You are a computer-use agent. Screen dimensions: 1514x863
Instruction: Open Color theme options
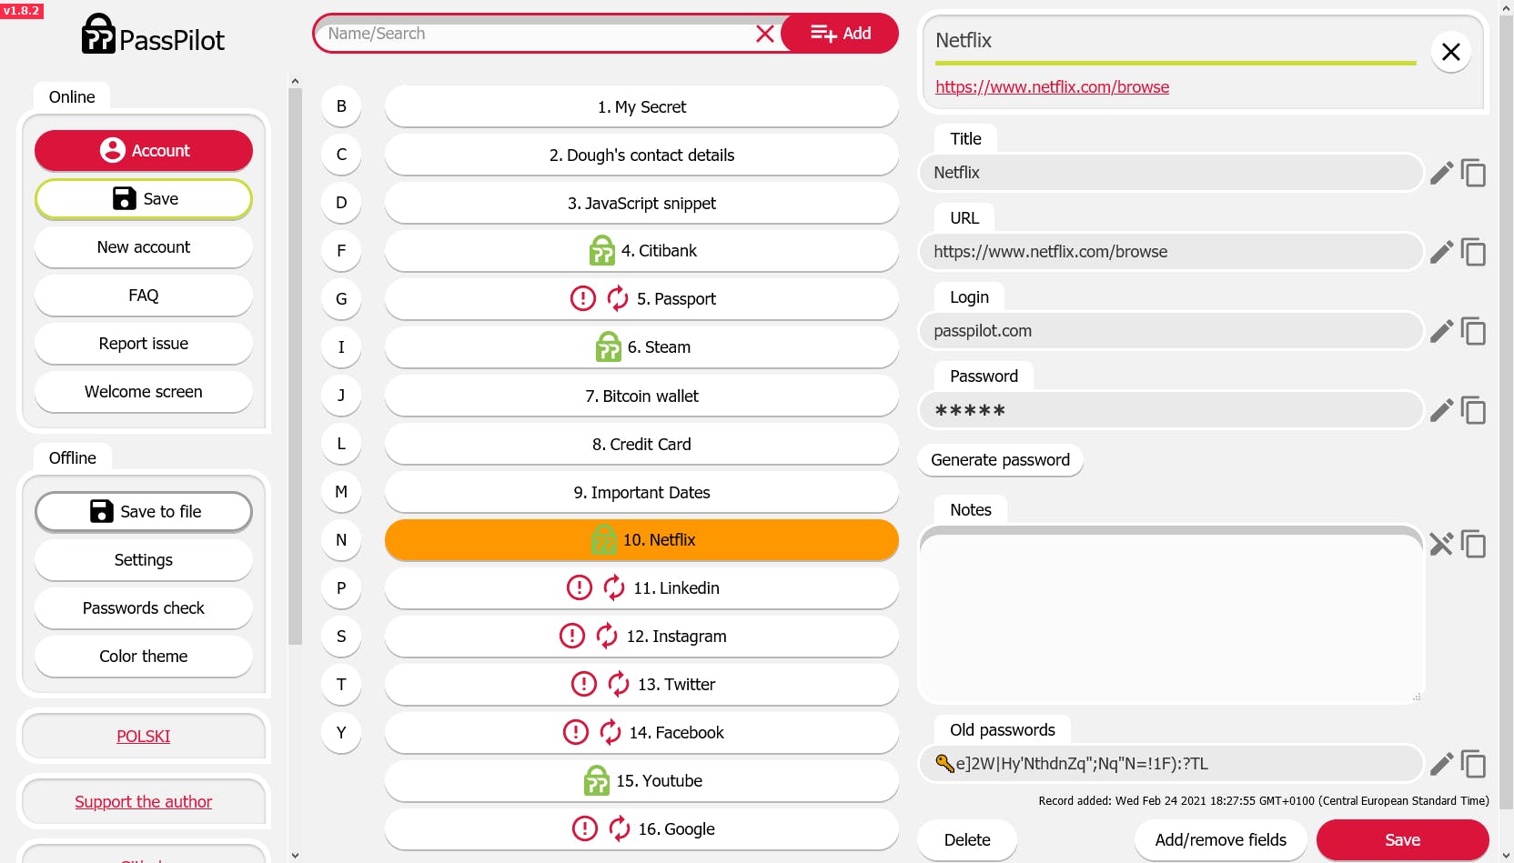144,657
